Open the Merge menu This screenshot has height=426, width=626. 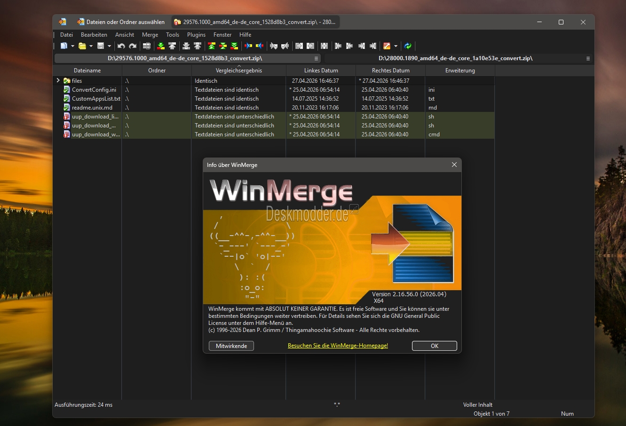(150, 35)
